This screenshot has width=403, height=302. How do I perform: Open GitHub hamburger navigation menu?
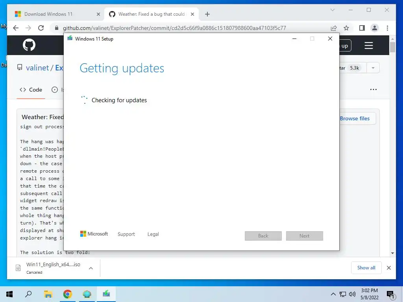[x=368, y=46]
